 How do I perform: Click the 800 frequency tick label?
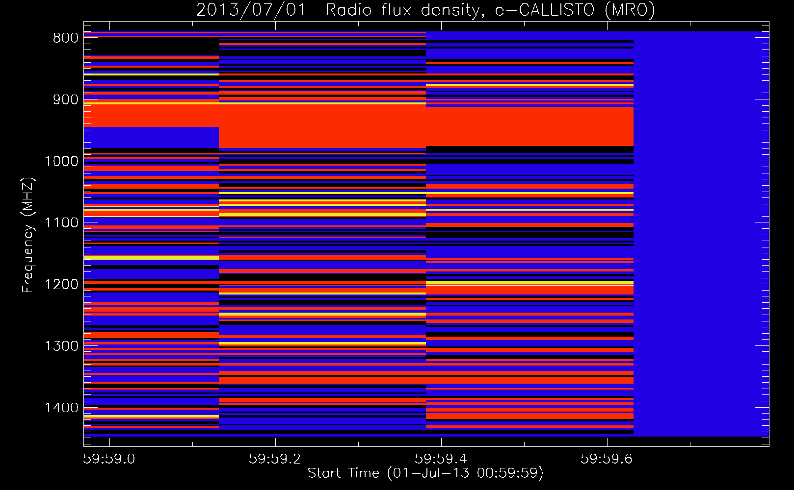(66, 38)
